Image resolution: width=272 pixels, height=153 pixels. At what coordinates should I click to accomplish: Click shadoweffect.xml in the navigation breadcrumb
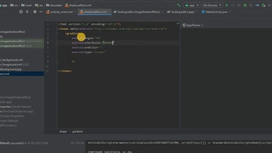click(78, 6)
